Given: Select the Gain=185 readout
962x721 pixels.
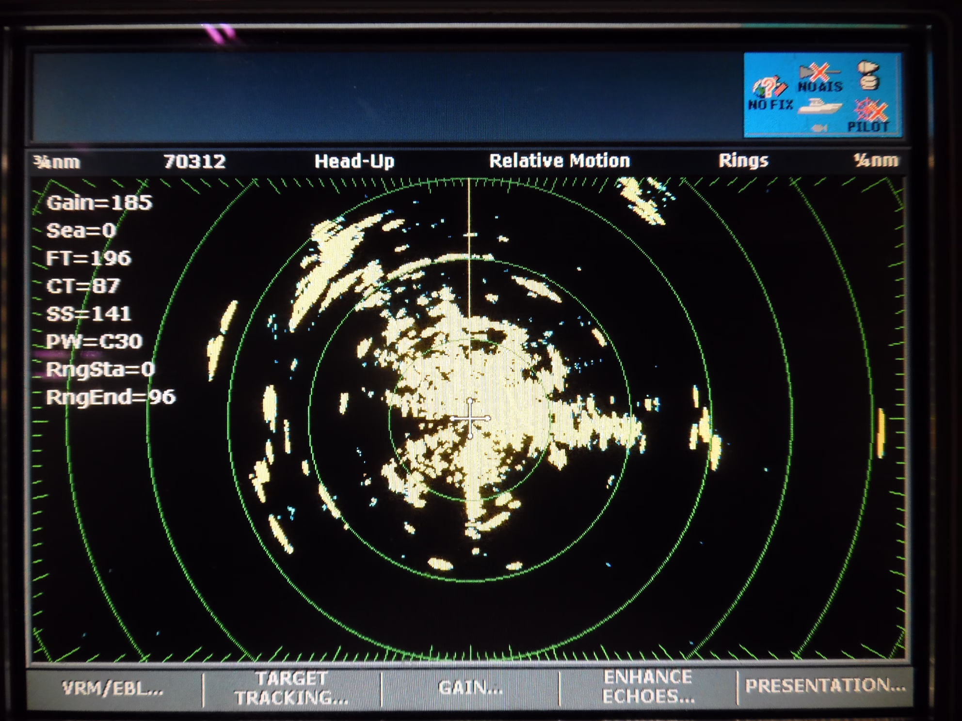Looking at the screenshot, I should tap(99, 203).
